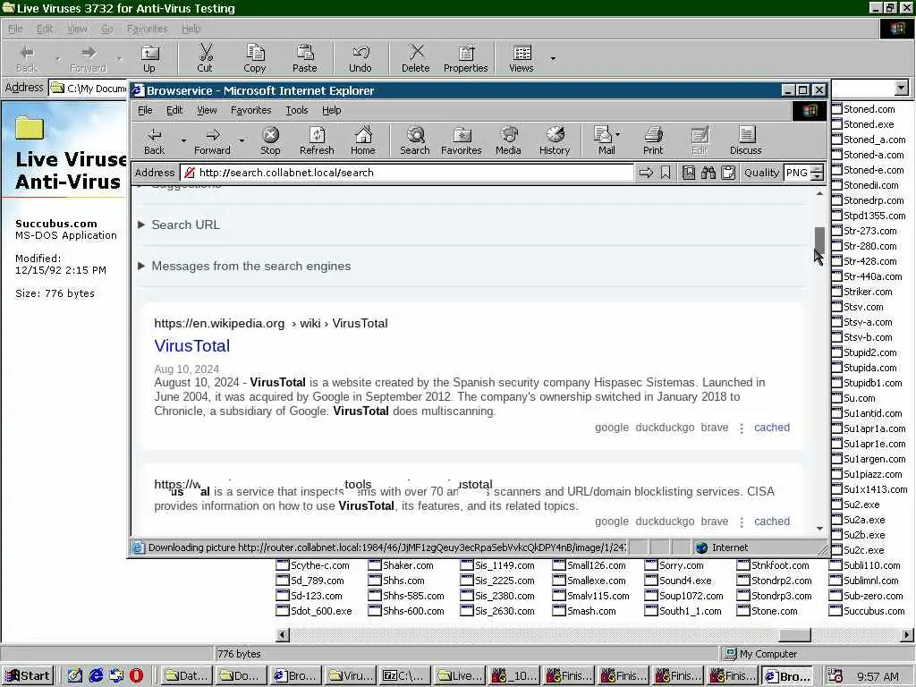The image size is (916, 687).
Task: Click the binoculars find icon
Action: coord(708,173)
